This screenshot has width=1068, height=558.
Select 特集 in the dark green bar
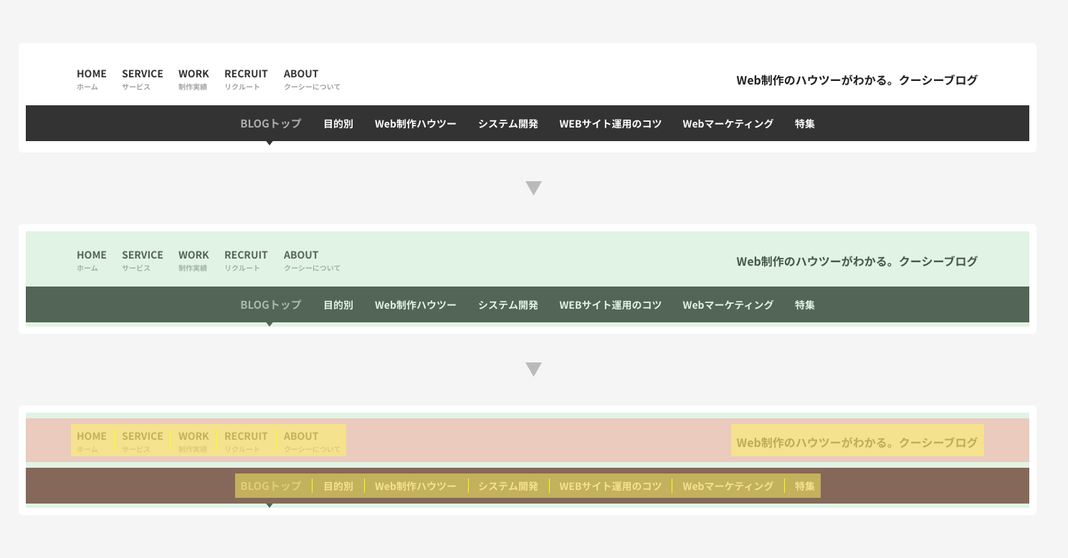[x=805, y=304]
